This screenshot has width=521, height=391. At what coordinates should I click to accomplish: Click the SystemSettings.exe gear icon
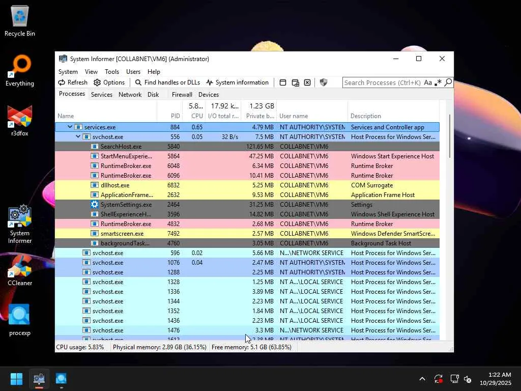[94, 204]
